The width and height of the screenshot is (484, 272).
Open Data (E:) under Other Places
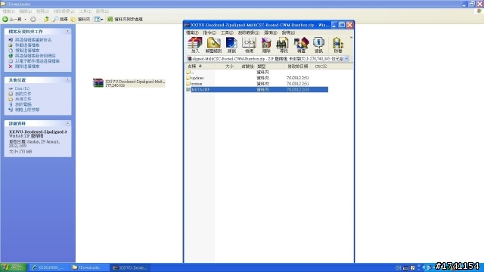(x=22, y=88)
